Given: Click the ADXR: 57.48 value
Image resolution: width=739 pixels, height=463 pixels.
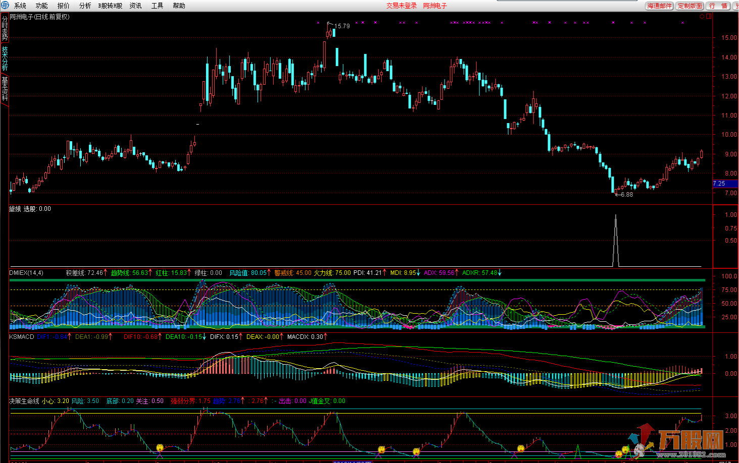Looking at the screenshot, I should point(480,273).
